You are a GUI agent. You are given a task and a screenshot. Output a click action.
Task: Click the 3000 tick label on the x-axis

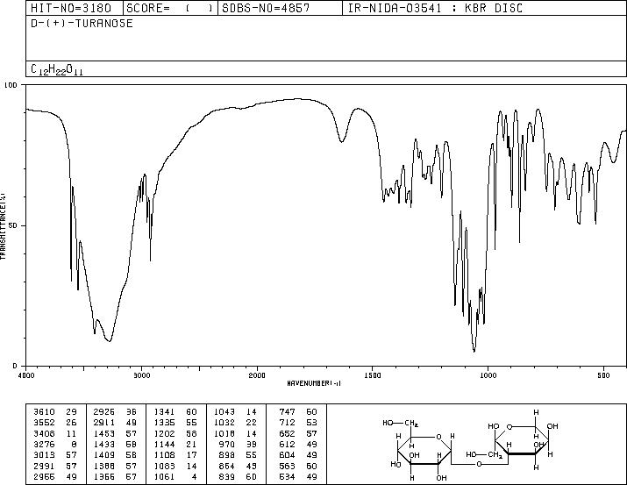tap(141, 375)
